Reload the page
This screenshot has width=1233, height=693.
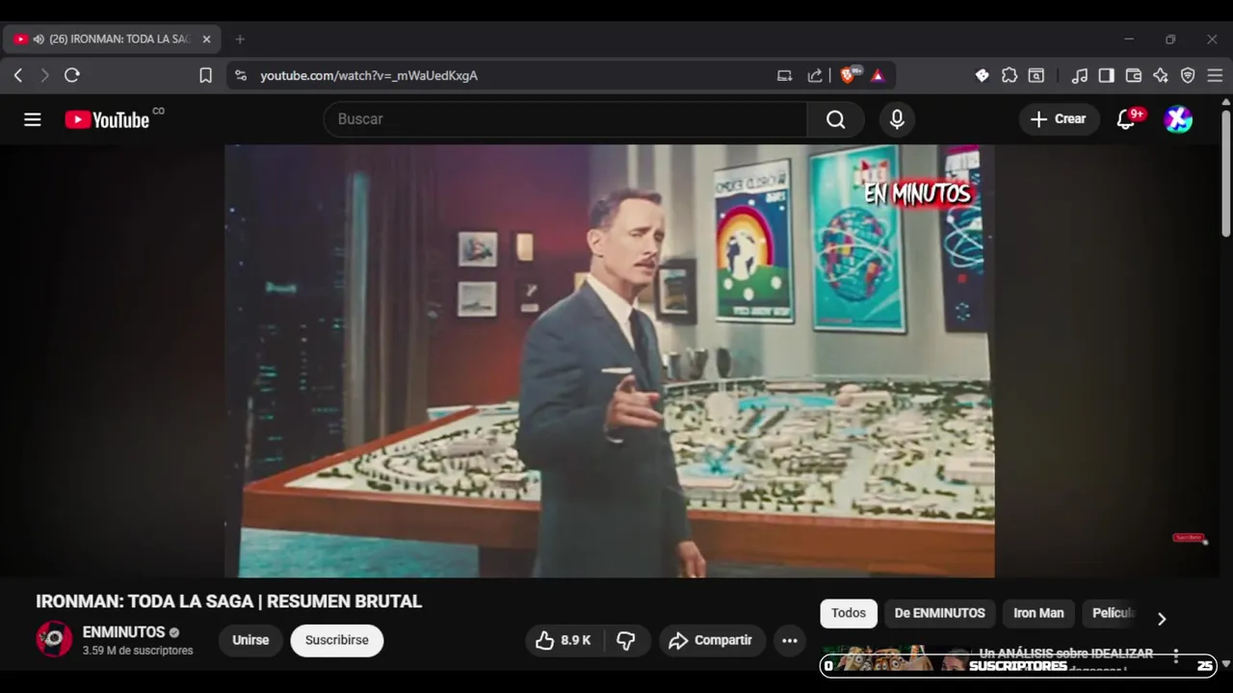click(x=72, y=75)
